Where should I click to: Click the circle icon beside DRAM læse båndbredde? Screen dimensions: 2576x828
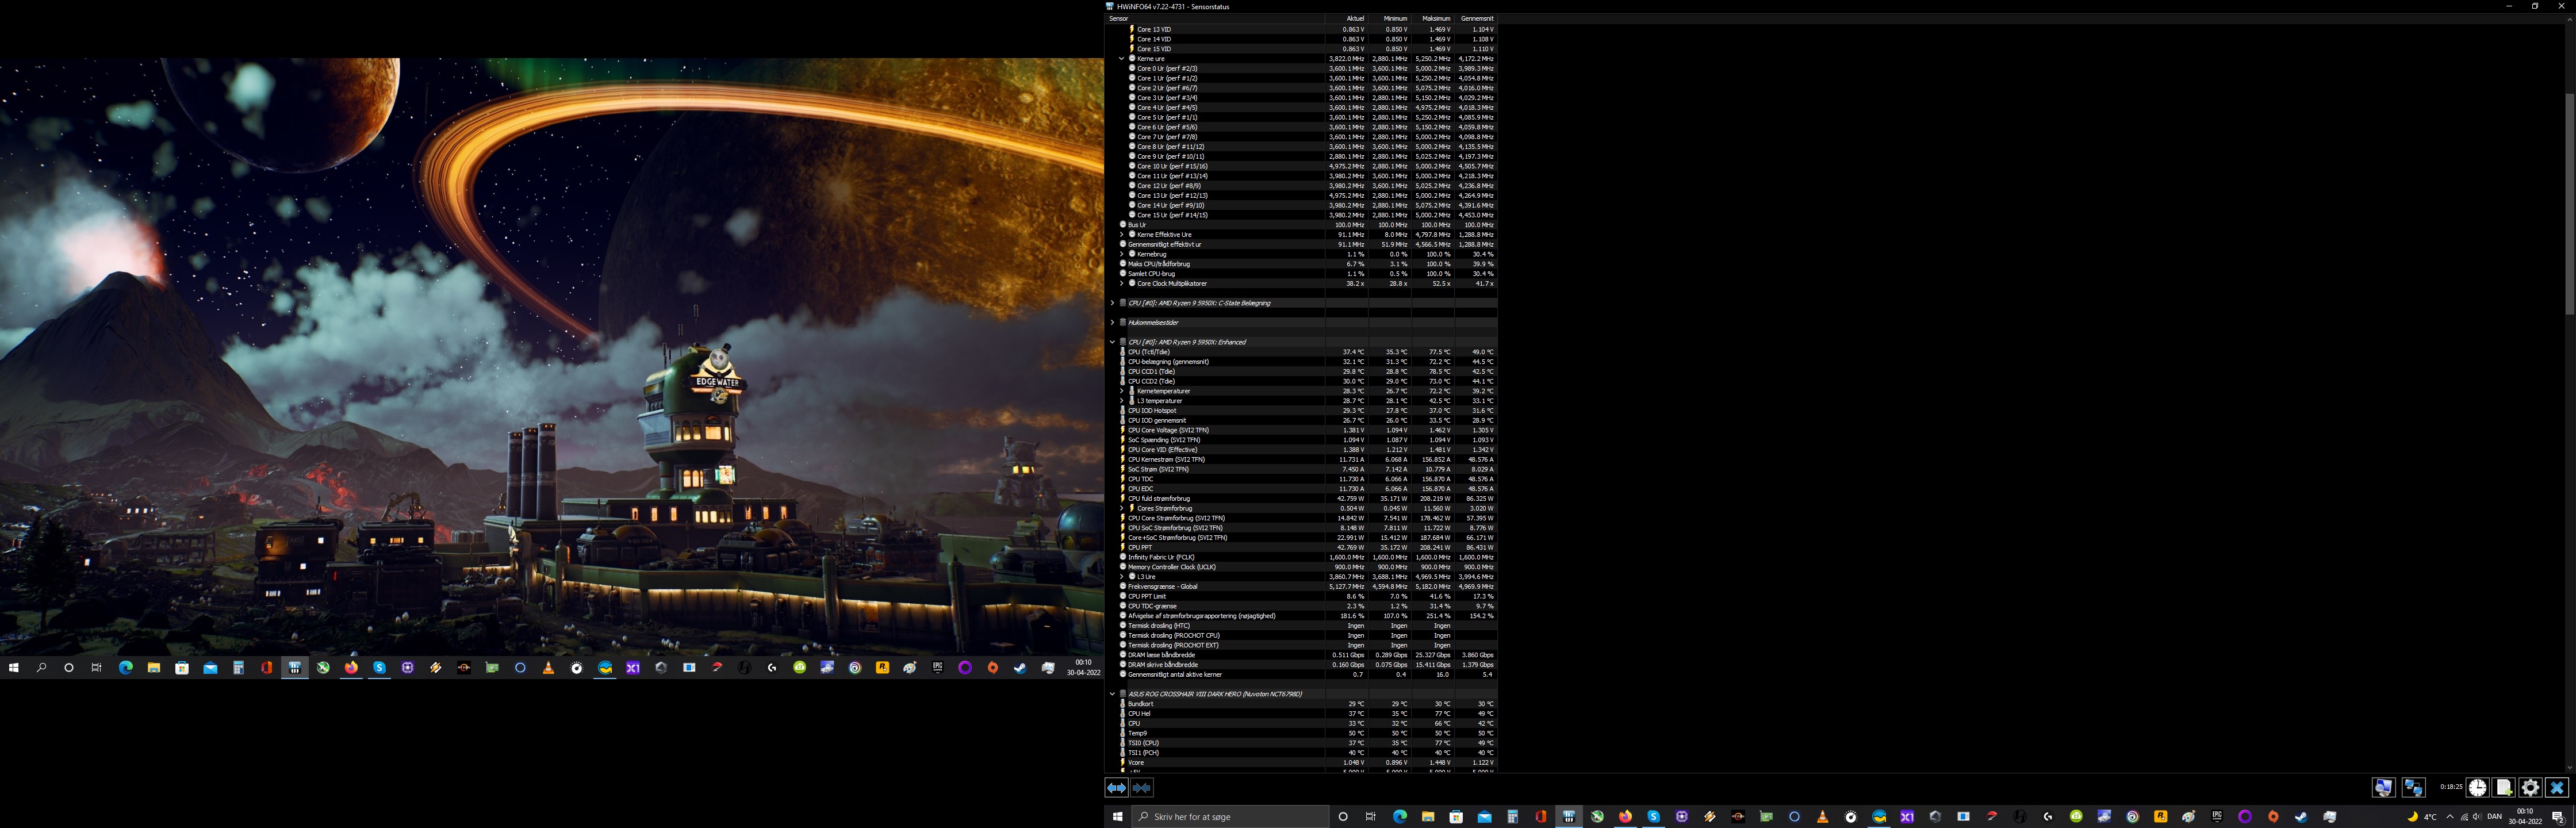(1123, 655)
